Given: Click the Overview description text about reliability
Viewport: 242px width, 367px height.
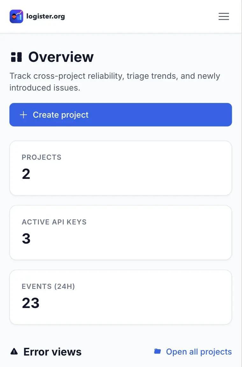Looking at the screenshot, I should click(x=115, y=82).
